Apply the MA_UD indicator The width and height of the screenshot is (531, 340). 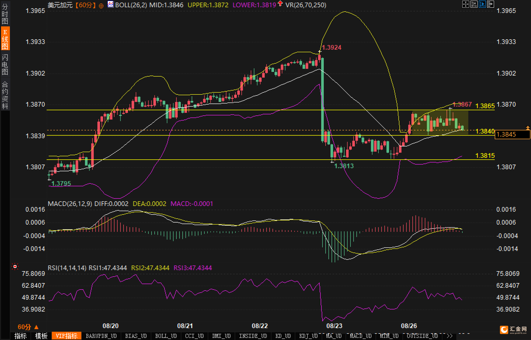pos(334,336)
